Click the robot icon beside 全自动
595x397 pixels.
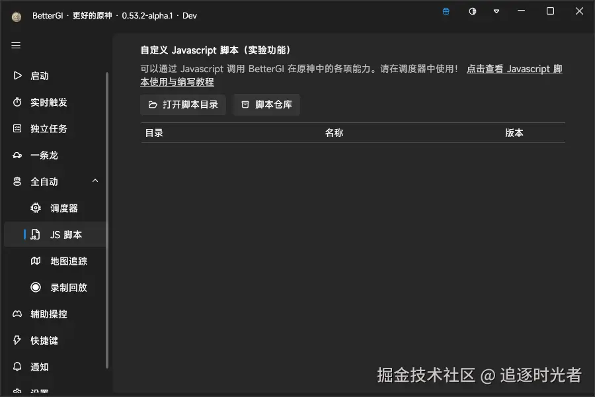(17, 181)
